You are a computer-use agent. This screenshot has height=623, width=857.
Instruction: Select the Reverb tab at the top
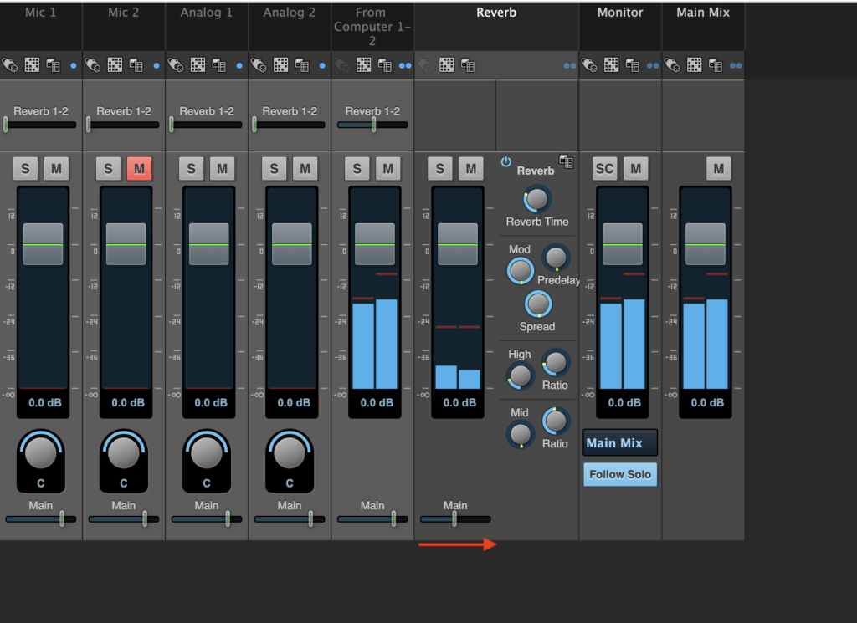coord(495,13)
